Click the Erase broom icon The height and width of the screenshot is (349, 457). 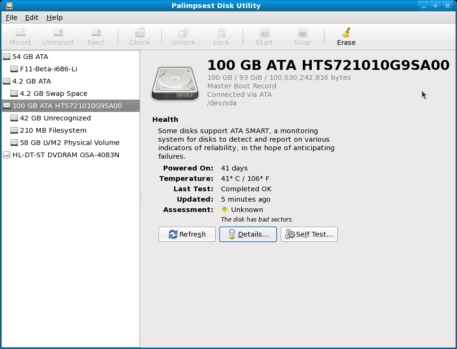click(x=346, y=32)
